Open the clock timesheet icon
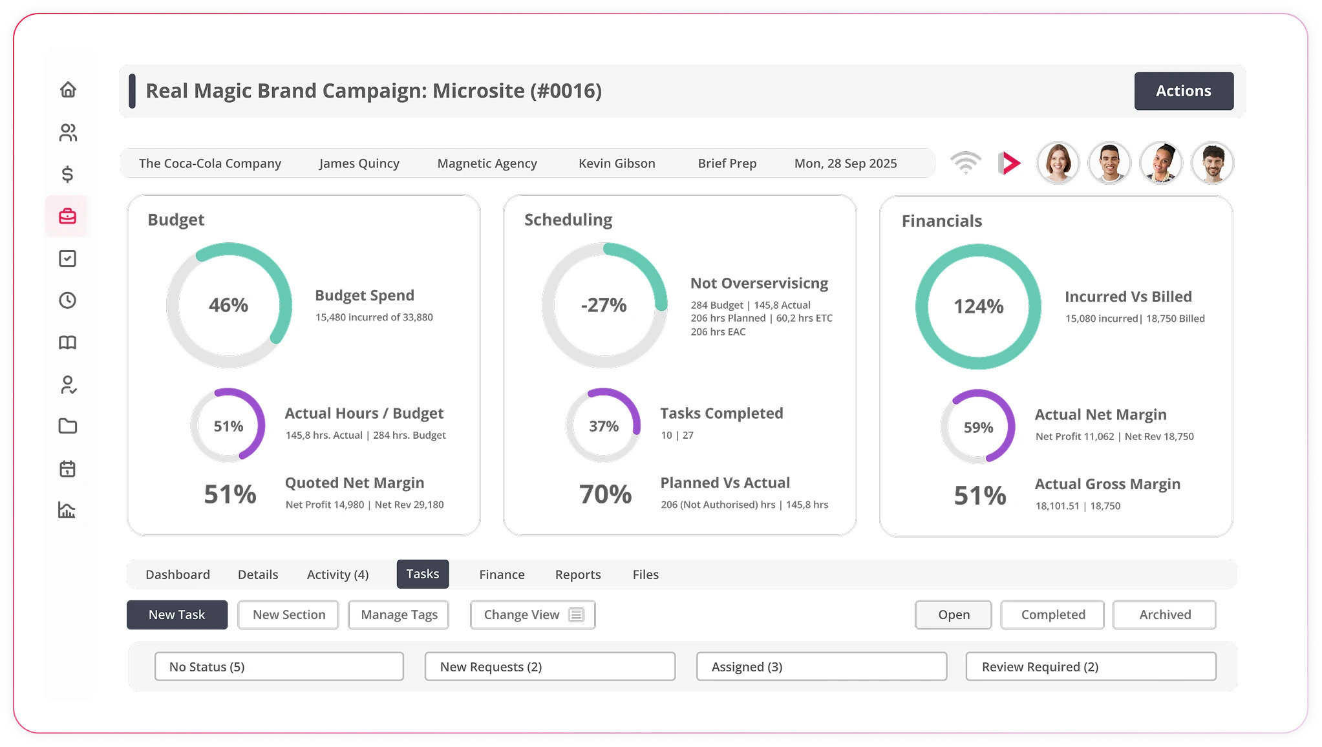Screen dimensions: 1322x747 click(x=67, y=300)
